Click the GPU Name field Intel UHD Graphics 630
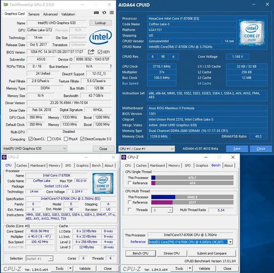 tap(56, 23)
